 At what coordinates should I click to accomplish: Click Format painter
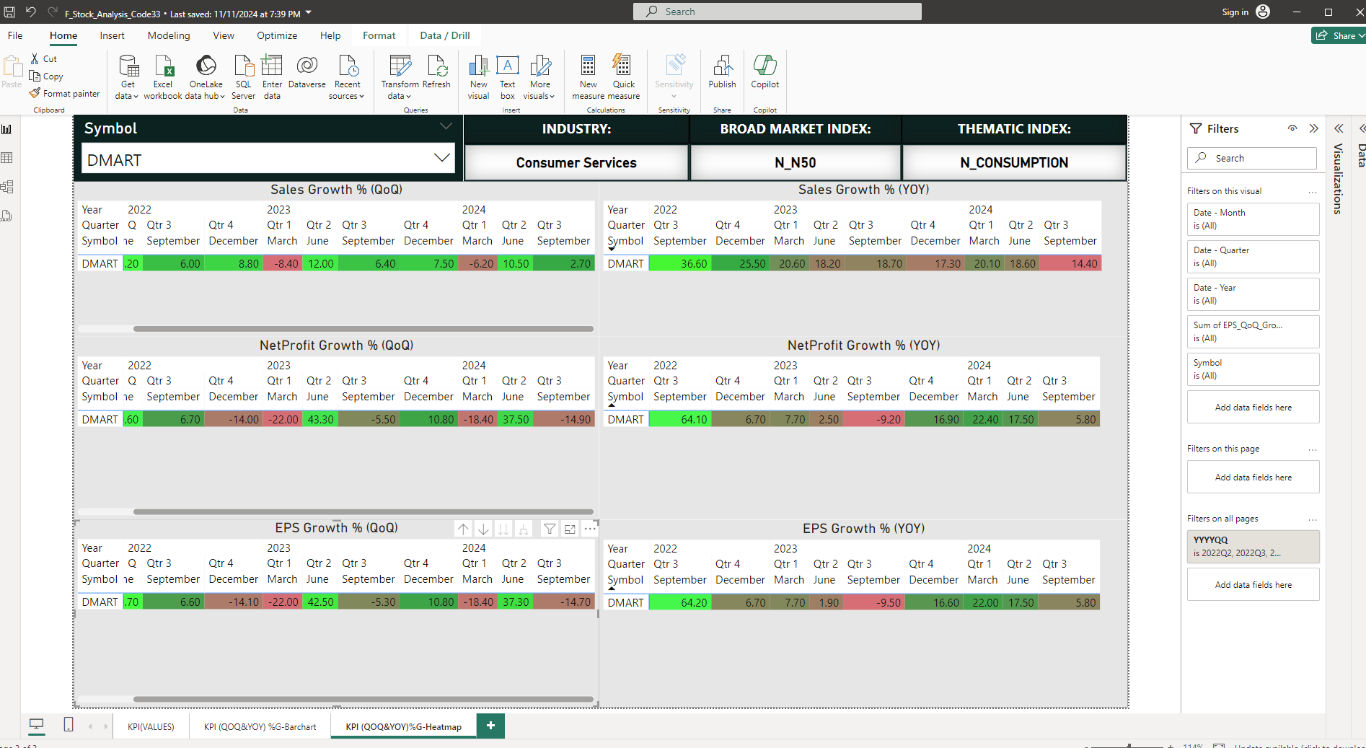click(65, 94)
